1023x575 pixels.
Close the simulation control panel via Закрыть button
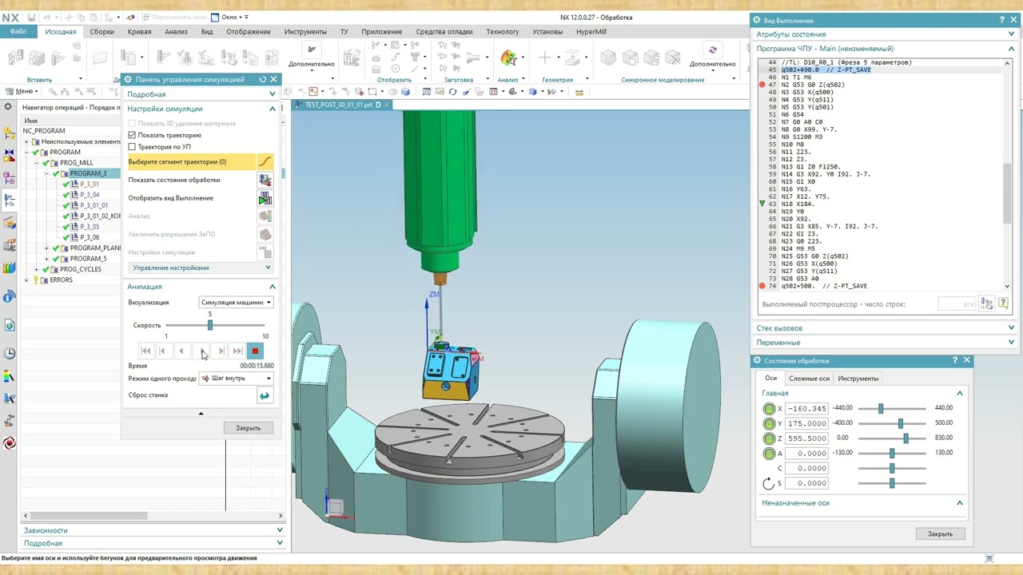(248, 428)
